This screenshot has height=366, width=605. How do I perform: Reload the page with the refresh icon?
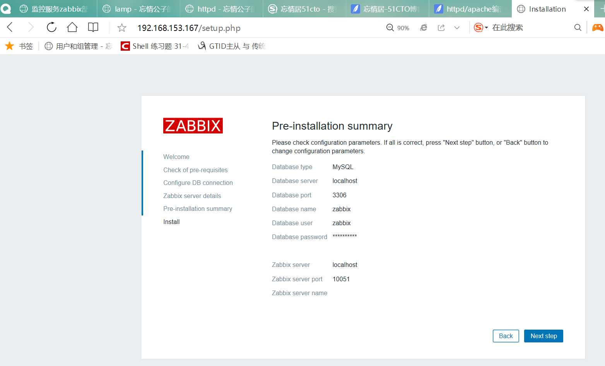(51, 27)
